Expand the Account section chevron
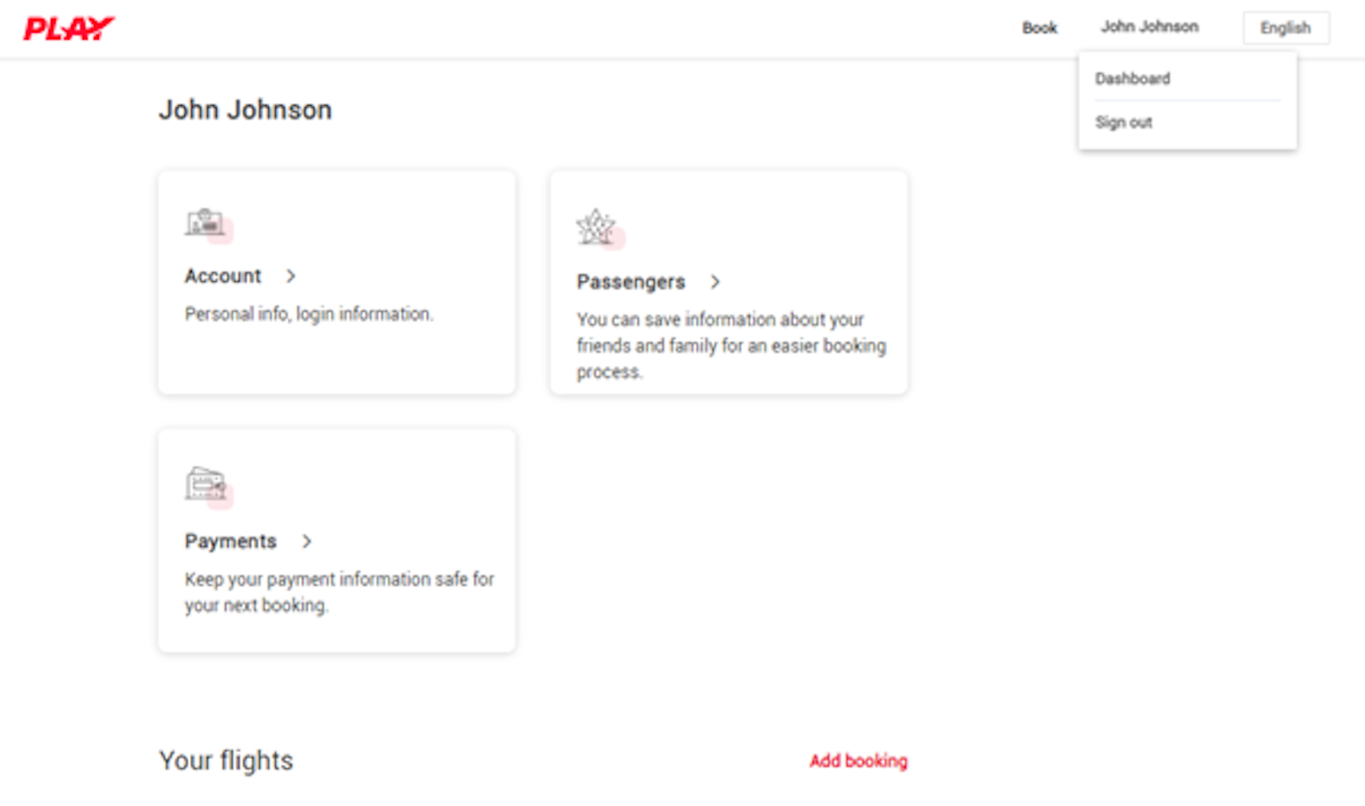The width and height of the screenshot is (1365, 806). 291,276
